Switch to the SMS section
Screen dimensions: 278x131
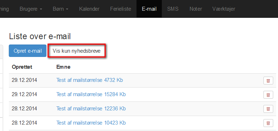pyautogui.click(x=173, y=9)
